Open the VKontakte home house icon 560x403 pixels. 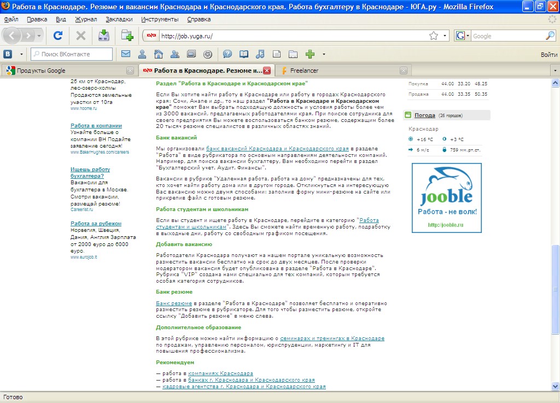pos(159,54)
